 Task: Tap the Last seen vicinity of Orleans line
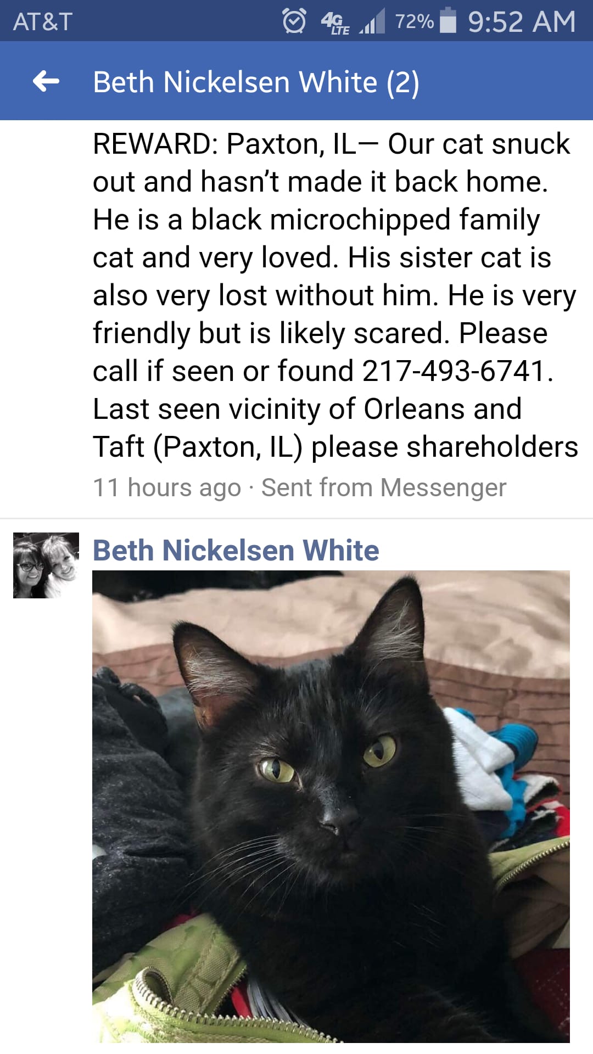coord(307,409)
